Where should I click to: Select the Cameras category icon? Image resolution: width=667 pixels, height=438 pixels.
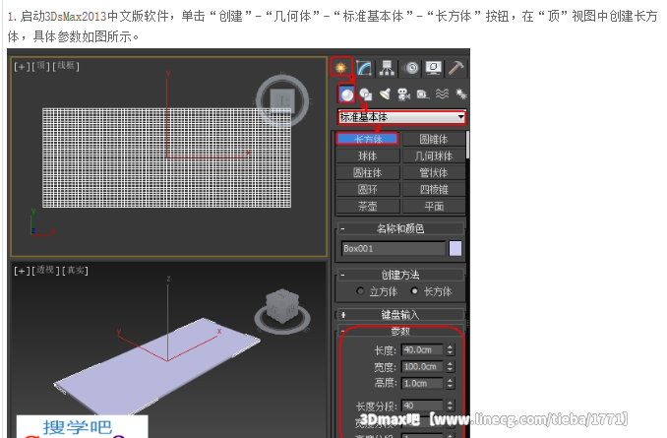tap(403, 94)
